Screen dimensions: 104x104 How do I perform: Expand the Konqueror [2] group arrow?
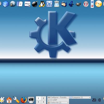[90, 97]
